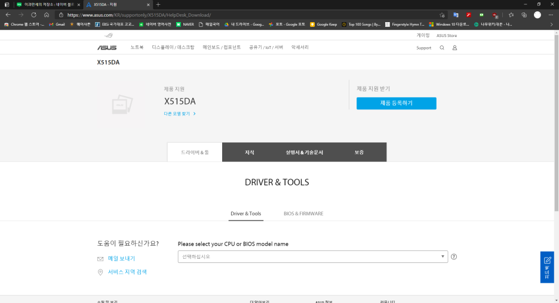Open the Google Translate extension icon
The width and height of the screenshot is (559, 303).
[456, 15]
